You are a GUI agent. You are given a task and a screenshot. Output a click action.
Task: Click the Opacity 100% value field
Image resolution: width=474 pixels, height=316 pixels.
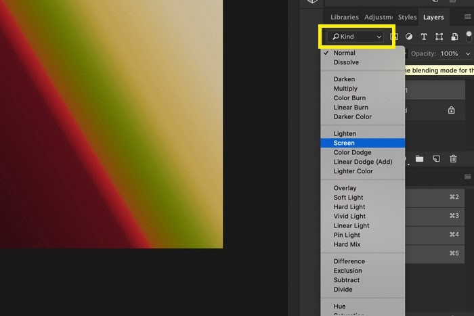[x=449, y=53]
